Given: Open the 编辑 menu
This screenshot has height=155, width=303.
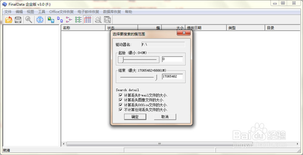Looking at the screenshot, I should (x=19, y=12).
